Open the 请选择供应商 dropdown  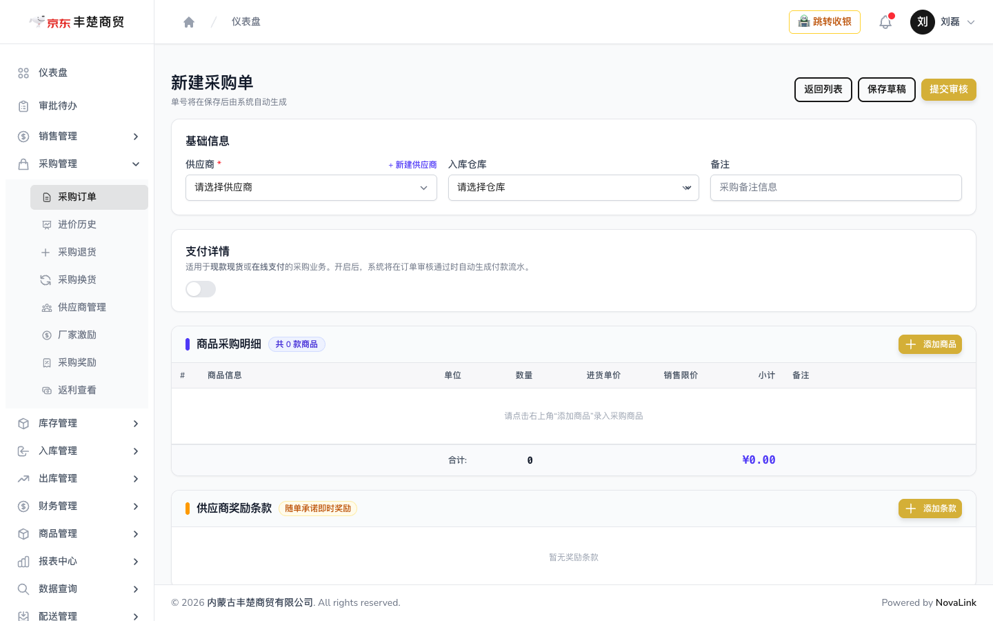click(x=311, y=188)
